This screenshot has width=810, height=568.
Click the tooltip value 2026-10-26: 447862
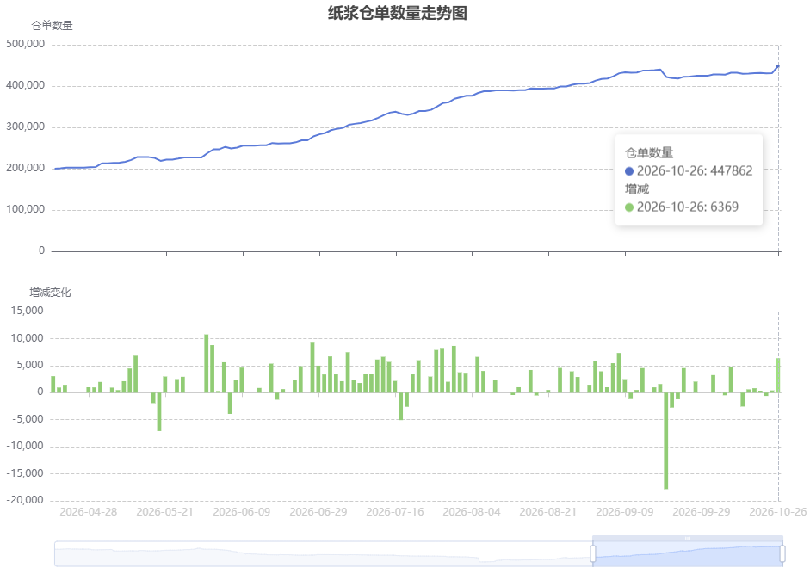point(695,170)
